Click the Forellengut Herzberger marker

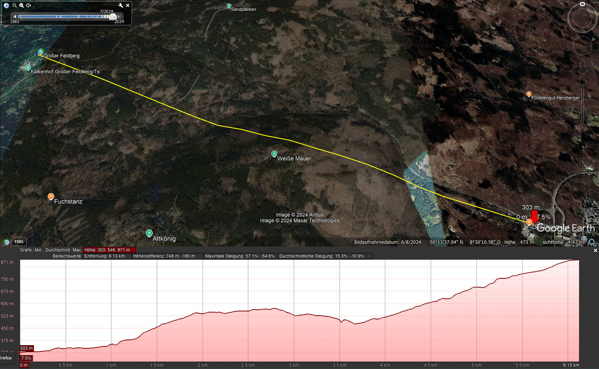[529, 94]
